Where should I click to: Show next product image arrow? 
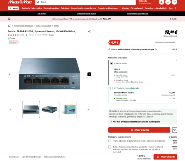tap(89, 74)
